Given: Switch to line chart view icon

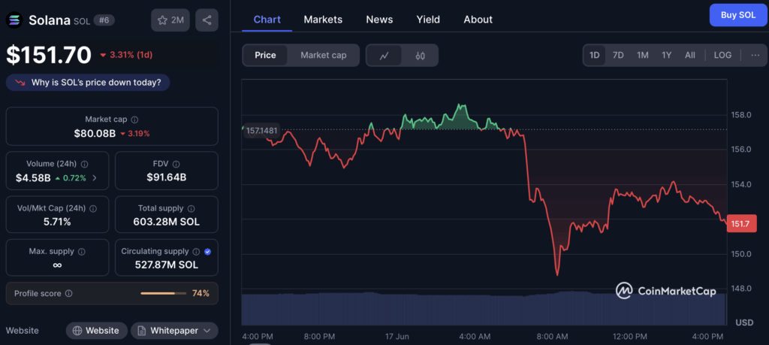Looking at the screenshot, I should [384, 56].
